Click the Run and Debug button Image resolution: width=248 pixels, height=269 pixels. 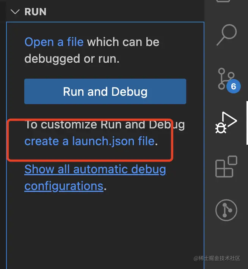tap(105, 92)
